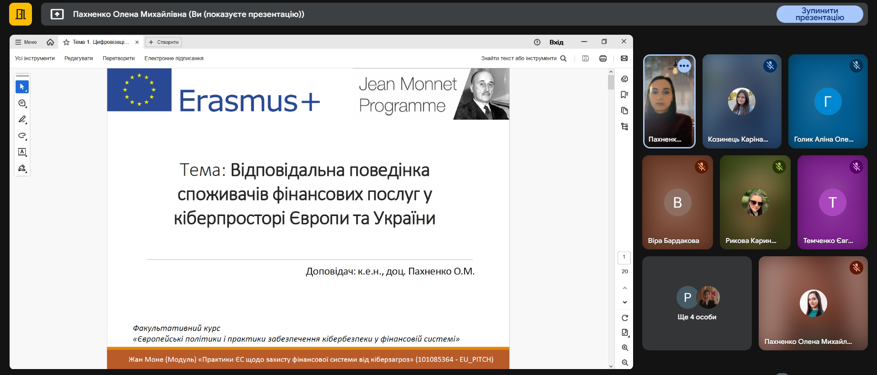Select the Рикова Карин participant tile

point(755,202)
